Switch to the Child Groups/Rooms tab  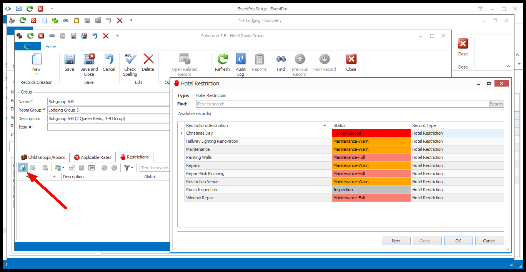43,157
